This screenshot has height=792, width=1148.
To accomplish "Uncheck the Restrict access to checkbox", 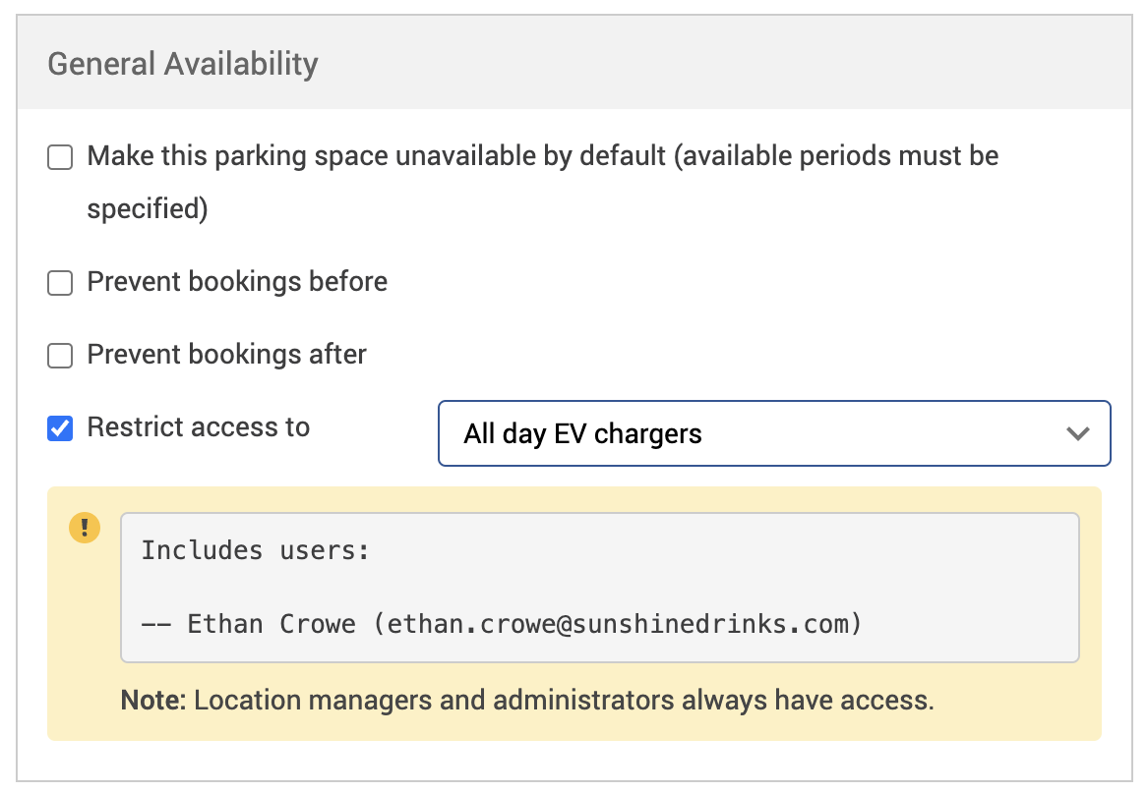I will (x=61, y=428).
